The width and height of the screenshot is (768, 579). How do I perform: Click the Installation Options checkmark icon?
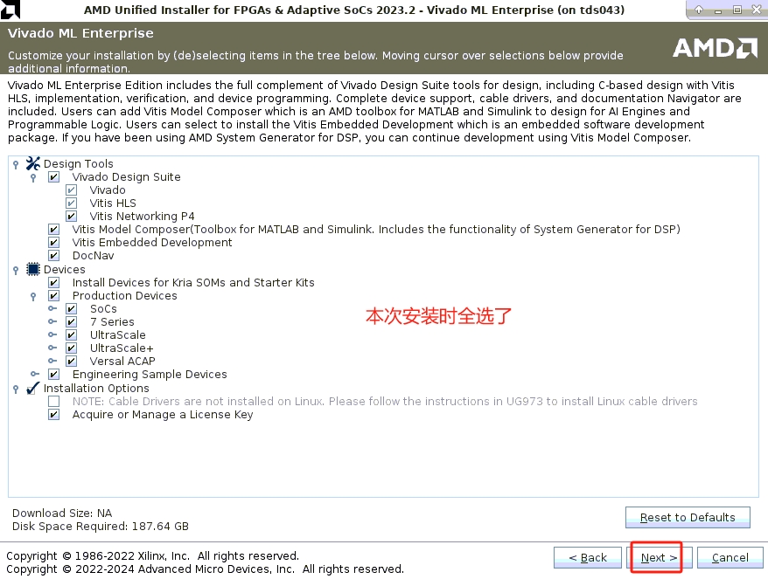(33, 388)
